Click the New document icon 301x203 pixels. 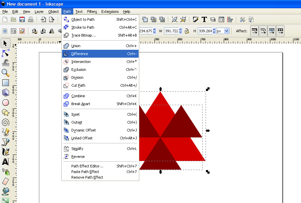coord(5,19)
